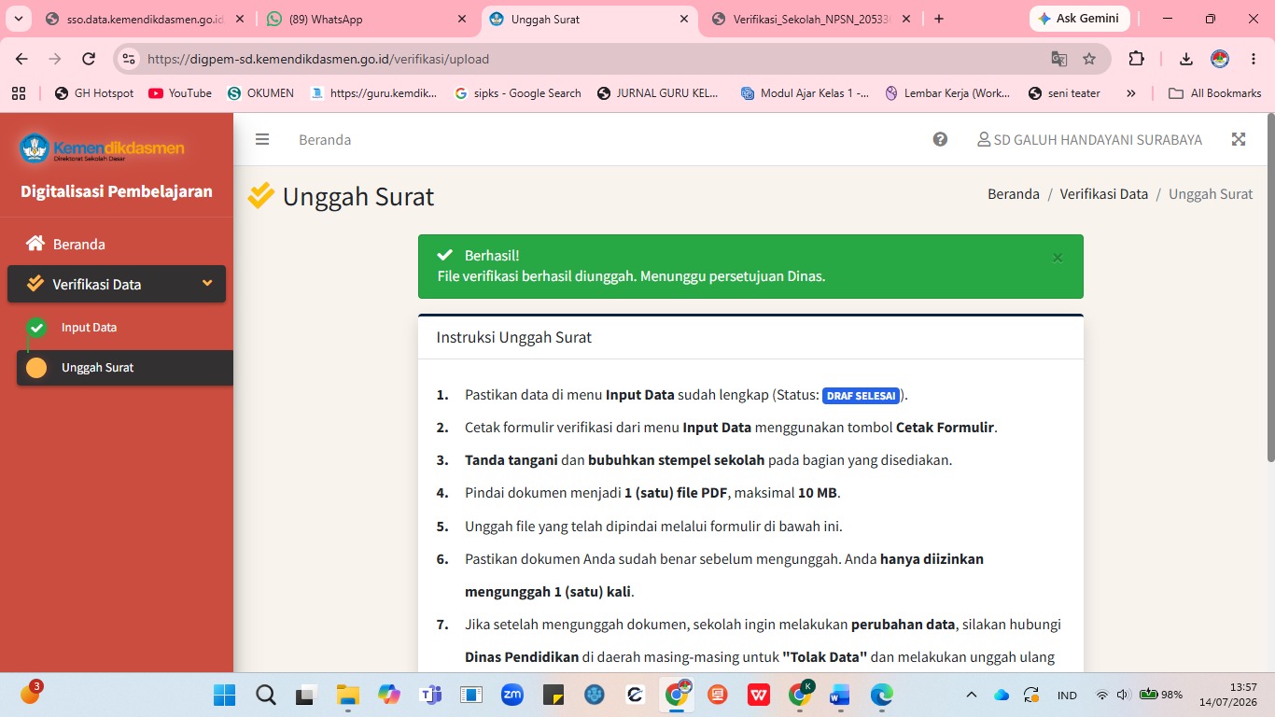Click Beranda in the breadcrumb trail

coord(1014,194)
